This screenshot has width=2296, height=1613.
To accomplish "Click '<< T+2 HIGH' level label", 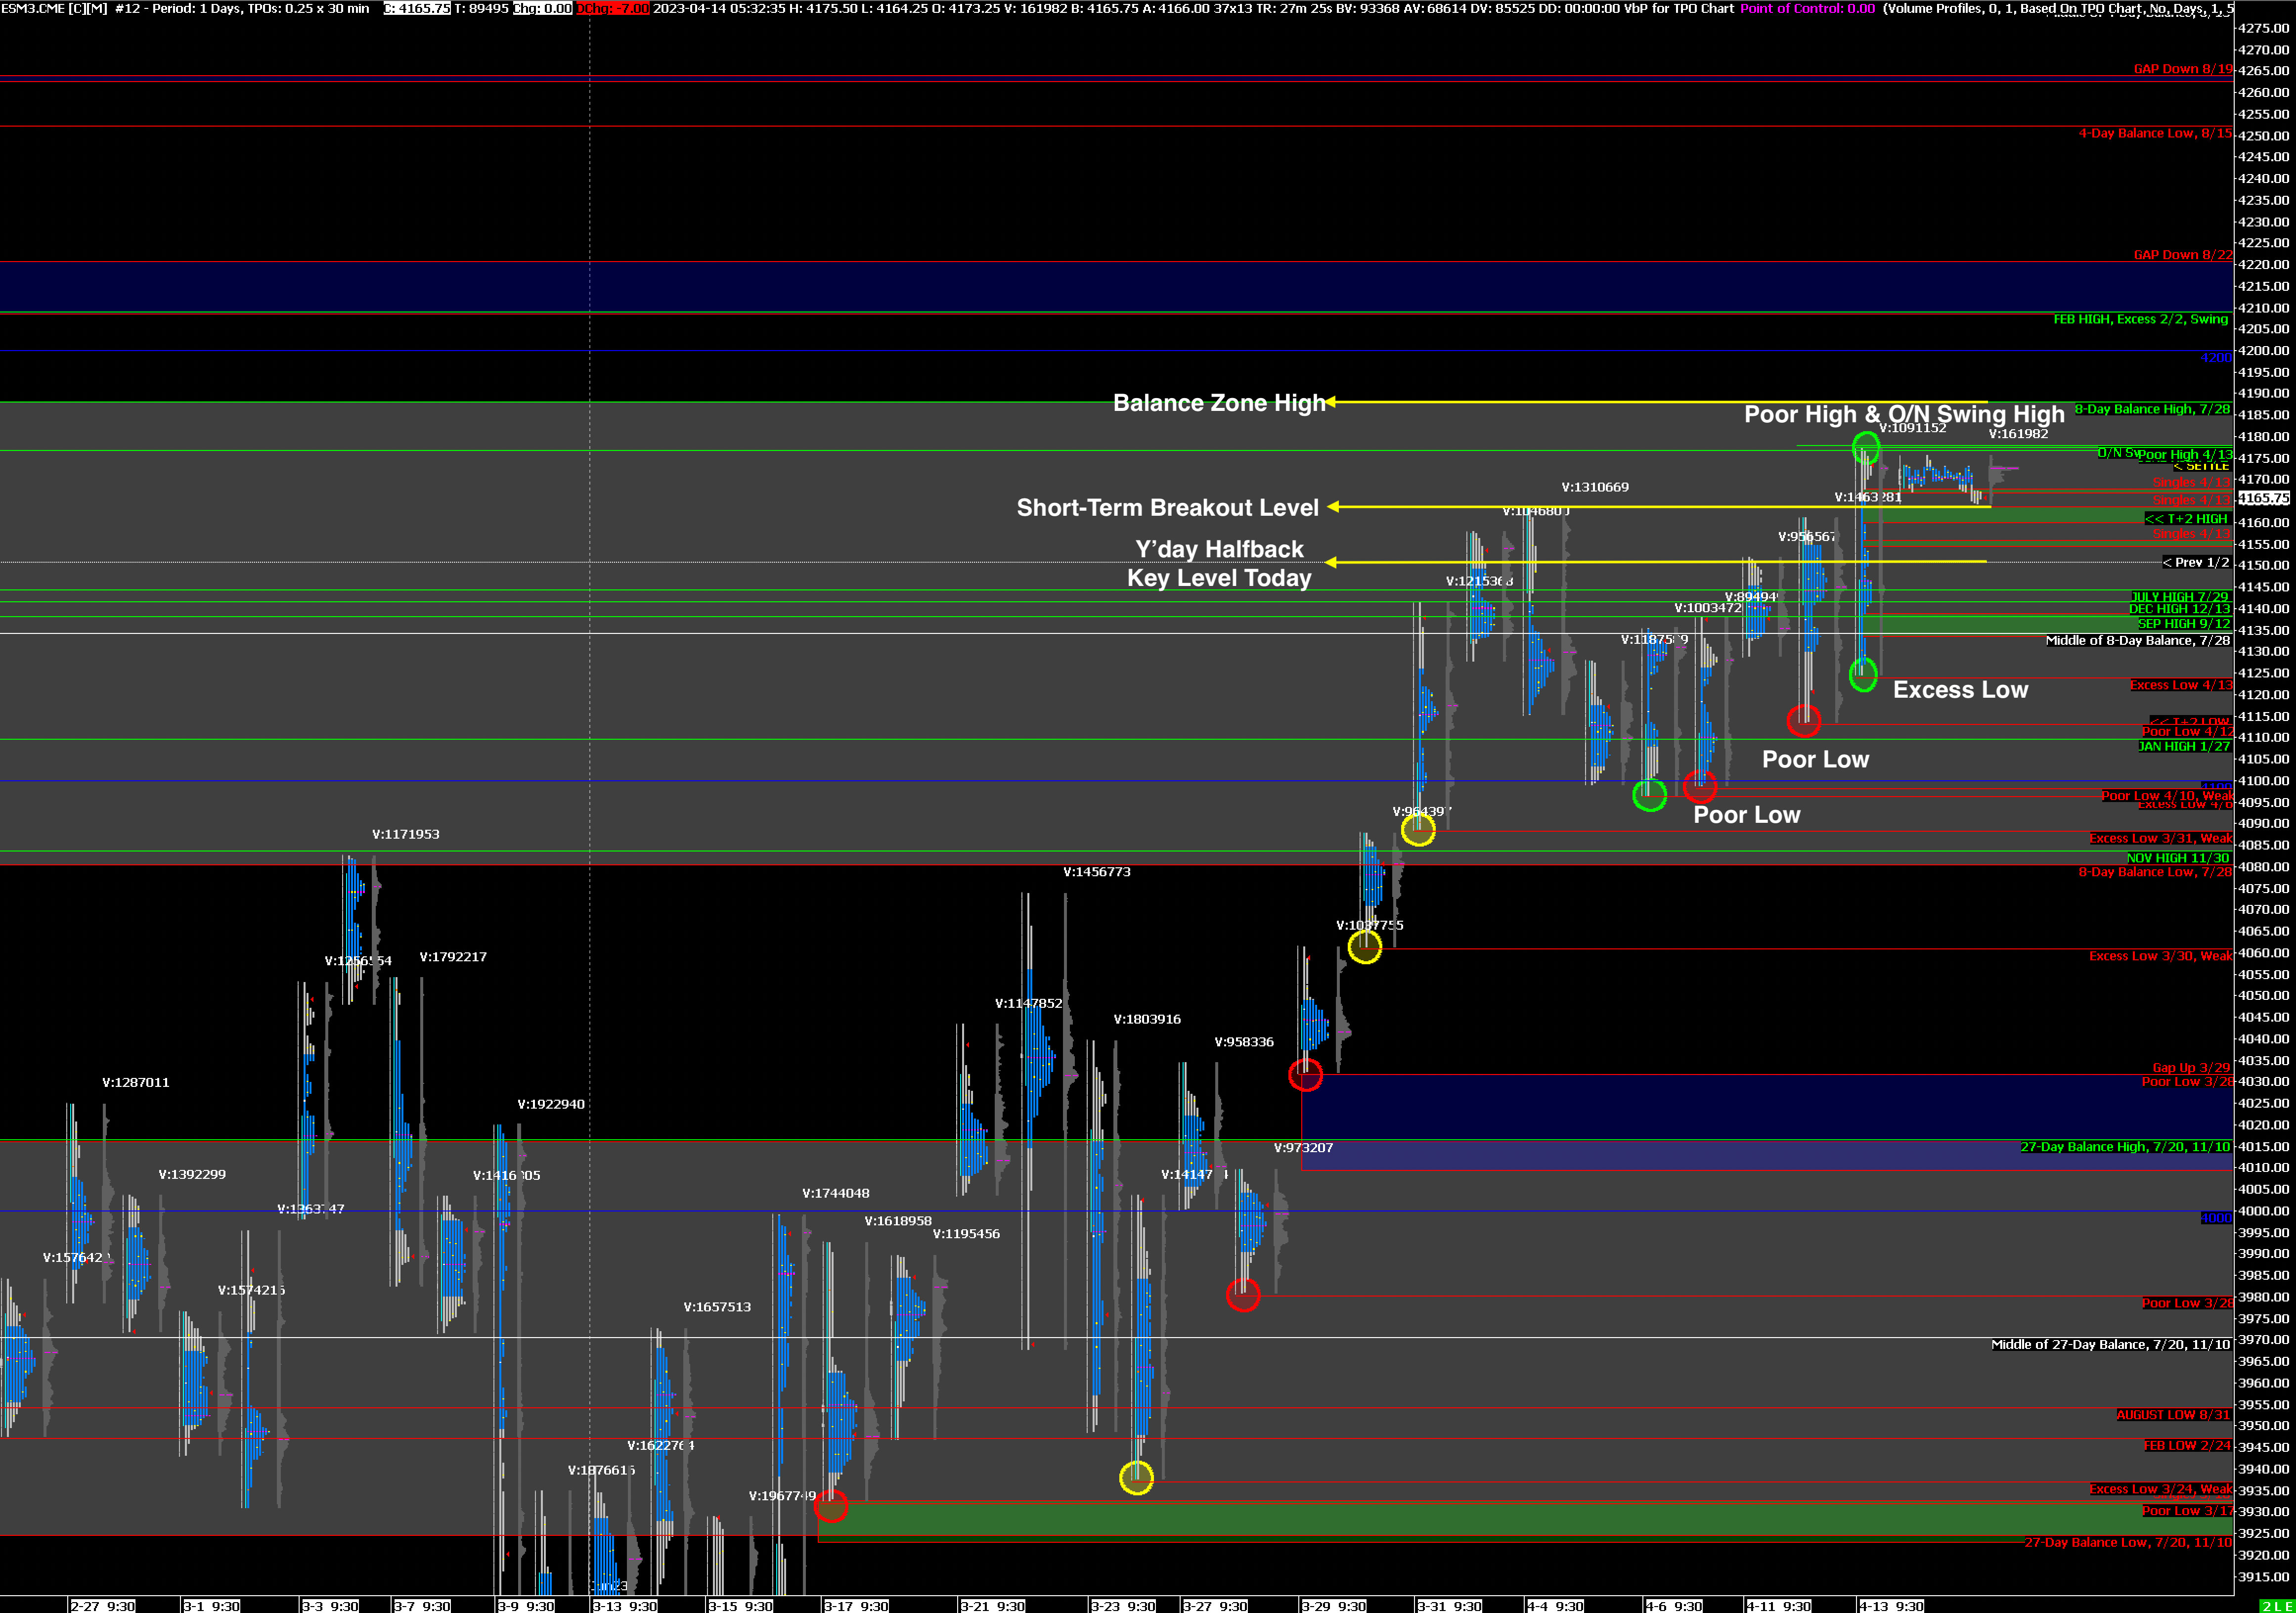I will click(2186, 519).
